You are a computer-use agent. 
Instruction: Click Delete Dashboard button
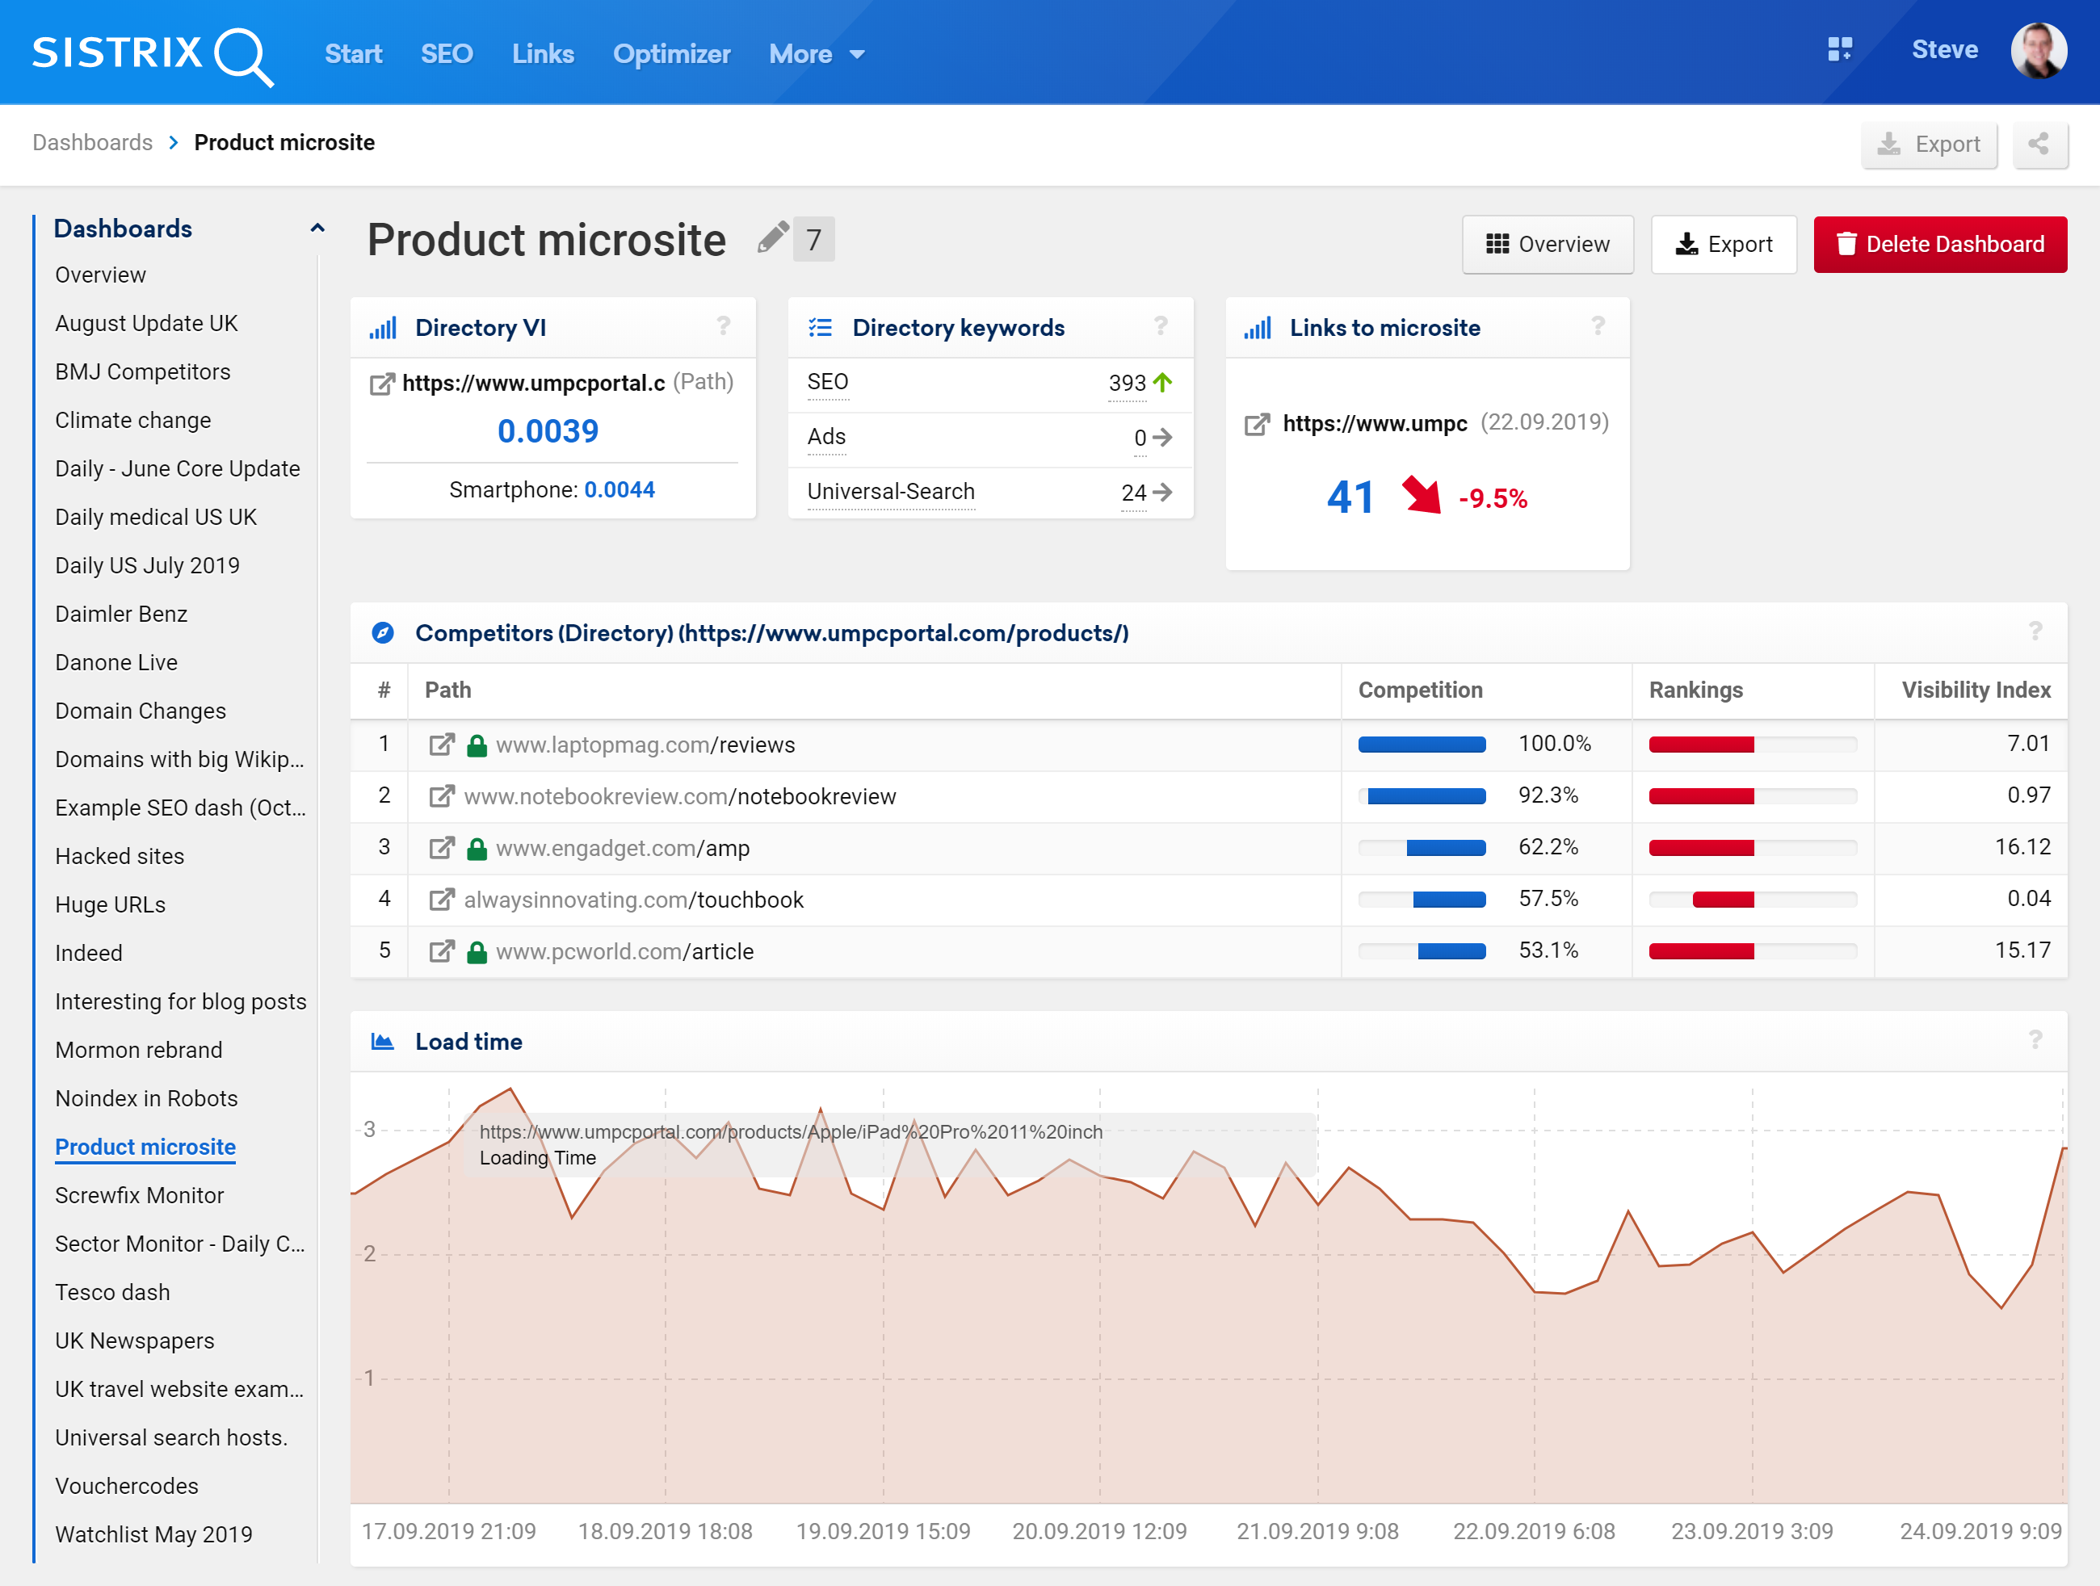click(x=1939, y=244)
